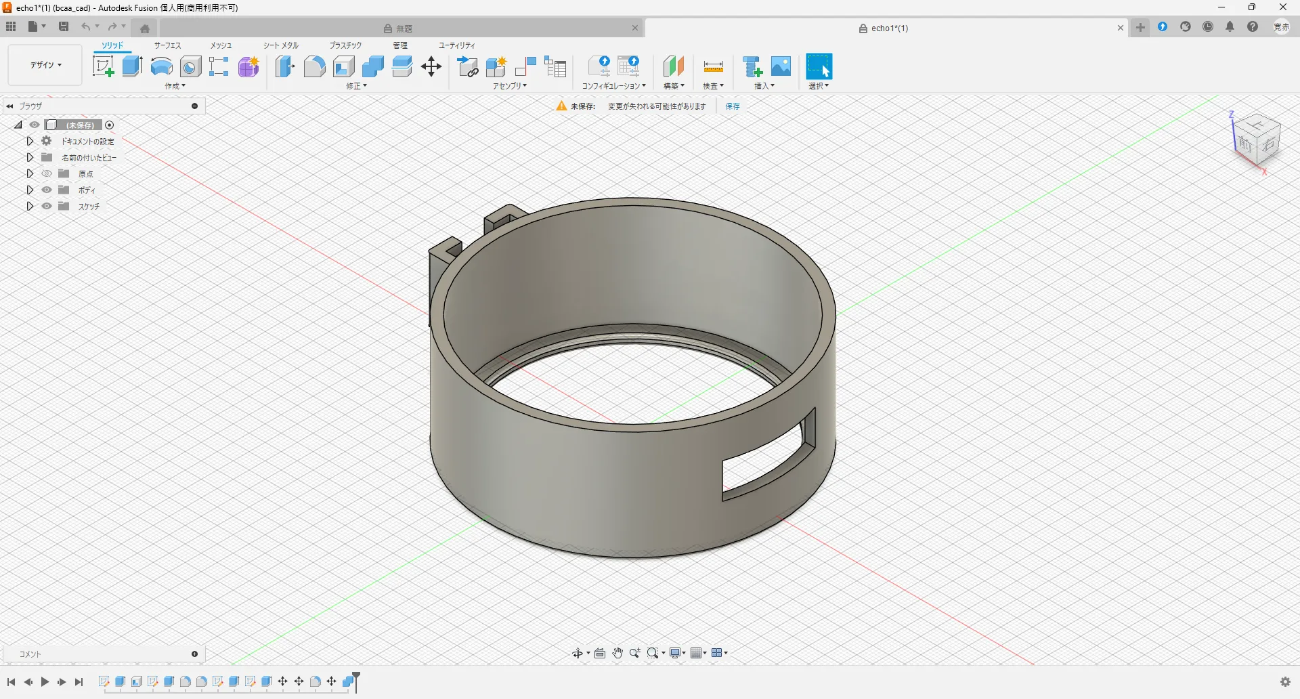Expand the ドキュメントの設定 tree node

(x=30, y=142)
